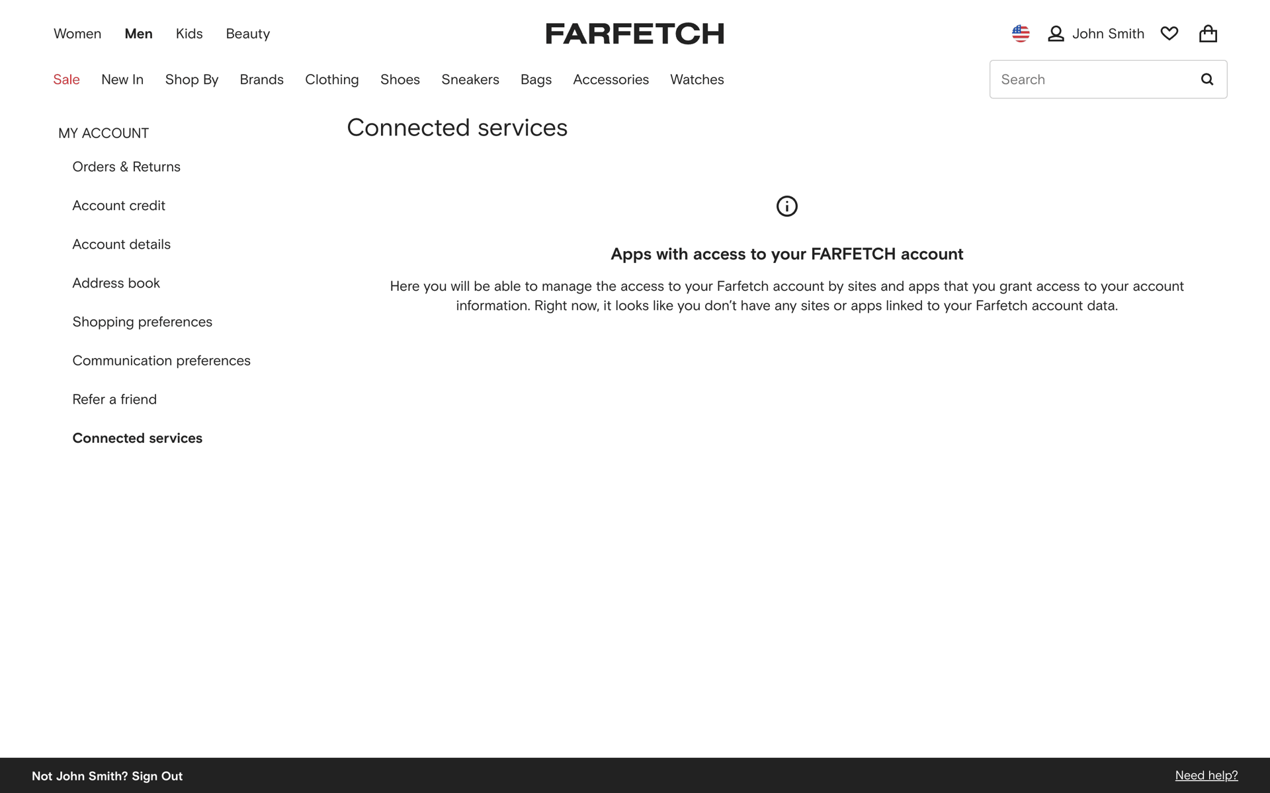1270x793 pixels.
Task: Open the Sale menu
Action: click(x=66, y=79)
